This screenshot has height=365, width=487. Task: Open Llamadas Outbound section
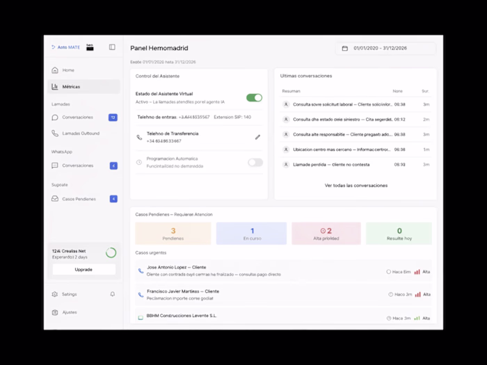click(x=83, y=133)
